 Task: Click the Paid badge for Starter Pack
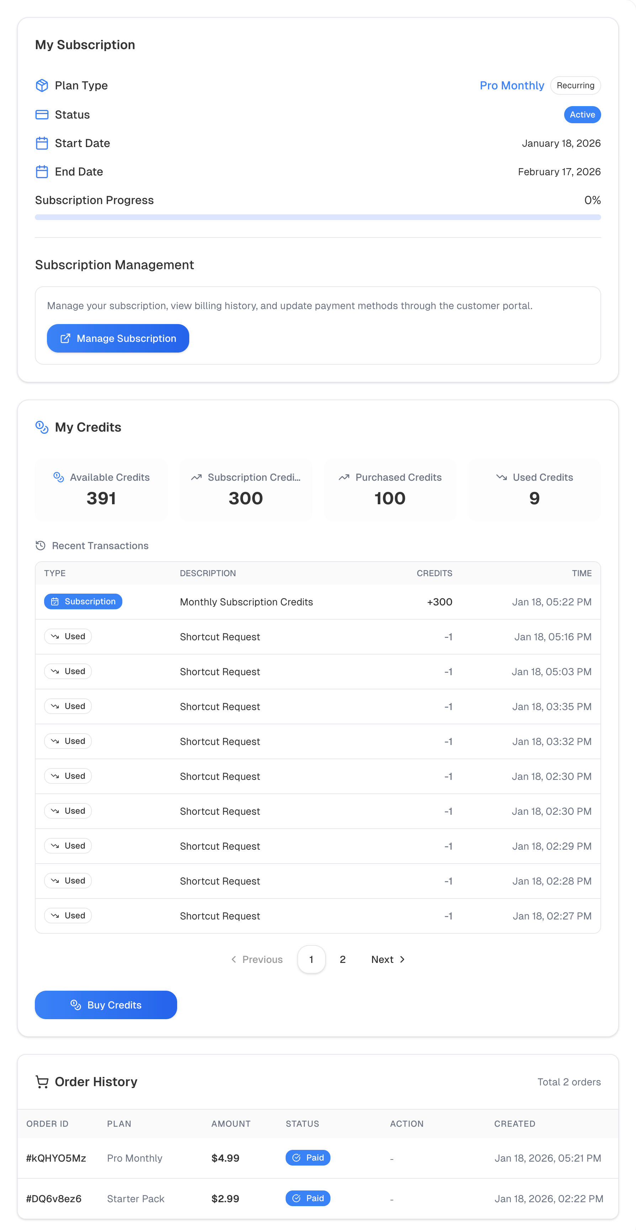308,1199
